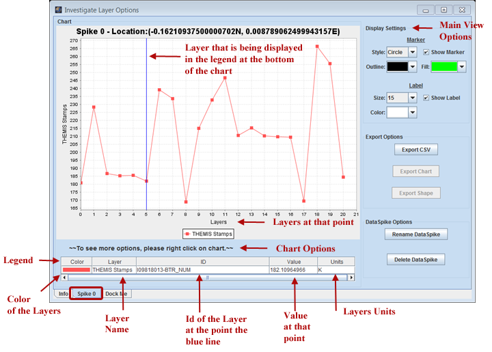Select the Value cell showing 182.10964966

click(292, 270)
